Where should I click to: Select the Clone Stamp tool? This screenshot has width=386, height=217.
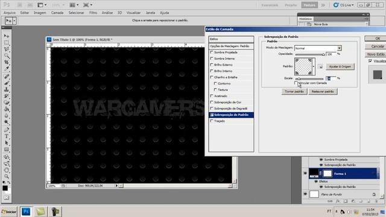pyautogui.click(x=7, y=89)
